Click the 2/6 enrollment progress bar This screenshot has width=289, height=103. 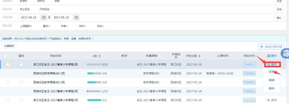(x=94, y=73)
